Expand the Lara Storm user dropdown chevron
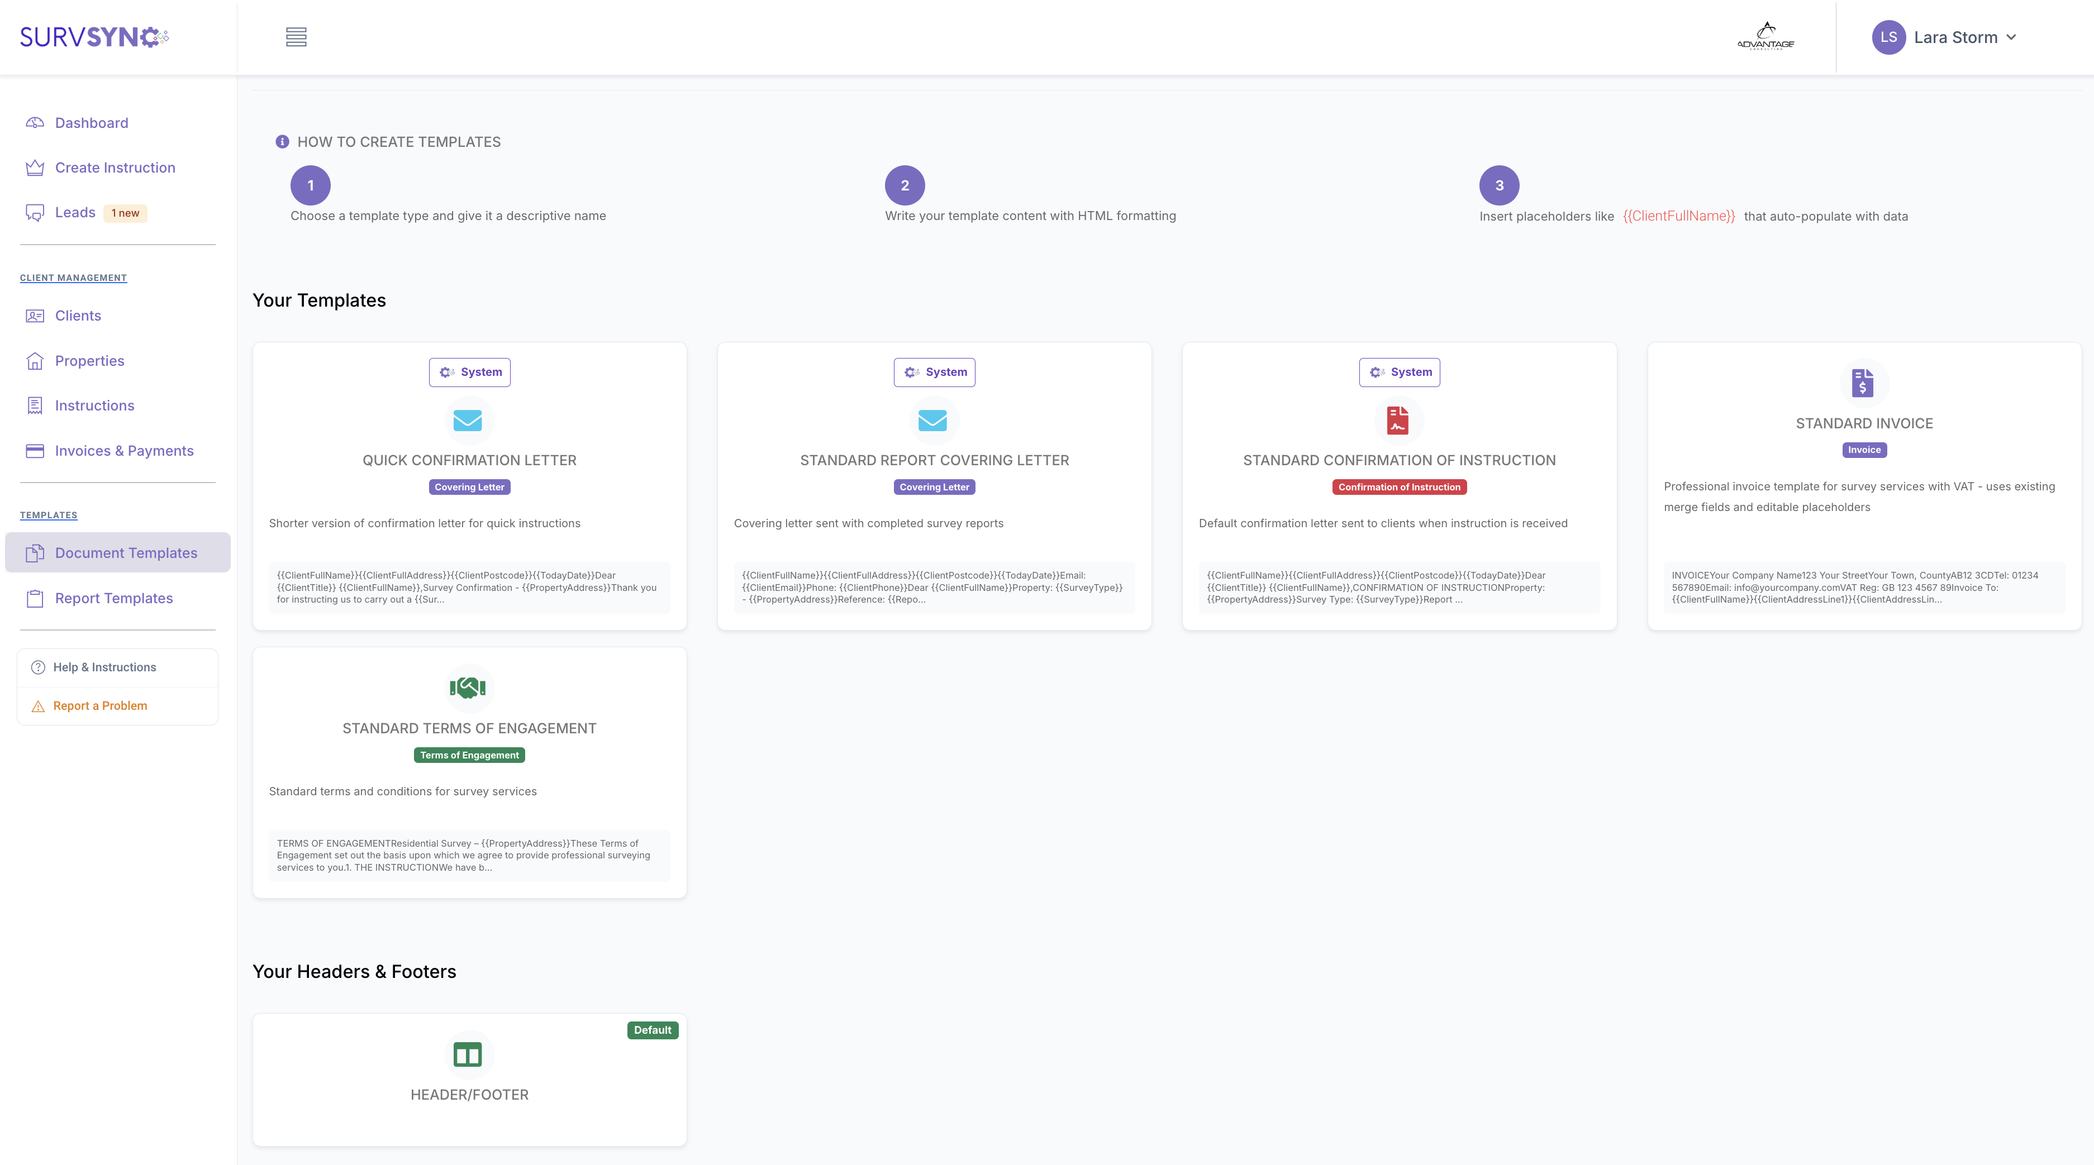This screenshot has width=2094, height=1165. click(x=2011, y=37)
